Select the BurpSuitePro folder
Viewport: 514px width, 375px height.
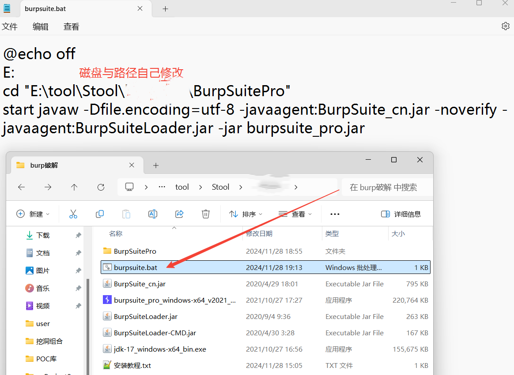point(265,251)
